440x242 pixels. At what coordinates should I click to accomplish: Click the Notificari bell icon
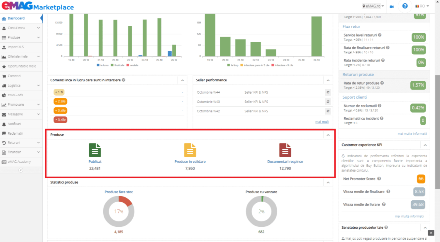coord(4,124)
